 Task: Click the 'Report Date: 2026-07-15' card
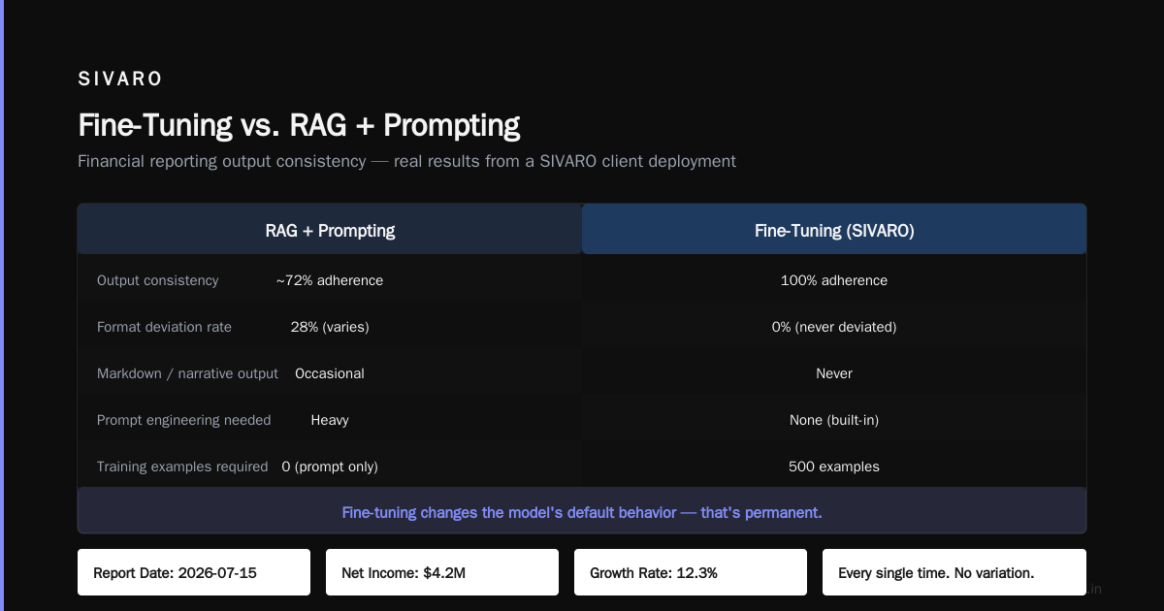[194, 572]
